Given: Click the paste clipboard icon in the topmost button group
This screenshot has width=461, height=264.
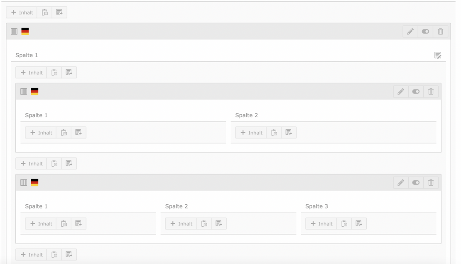Looking at the screenshot, I should coord(44,12).
